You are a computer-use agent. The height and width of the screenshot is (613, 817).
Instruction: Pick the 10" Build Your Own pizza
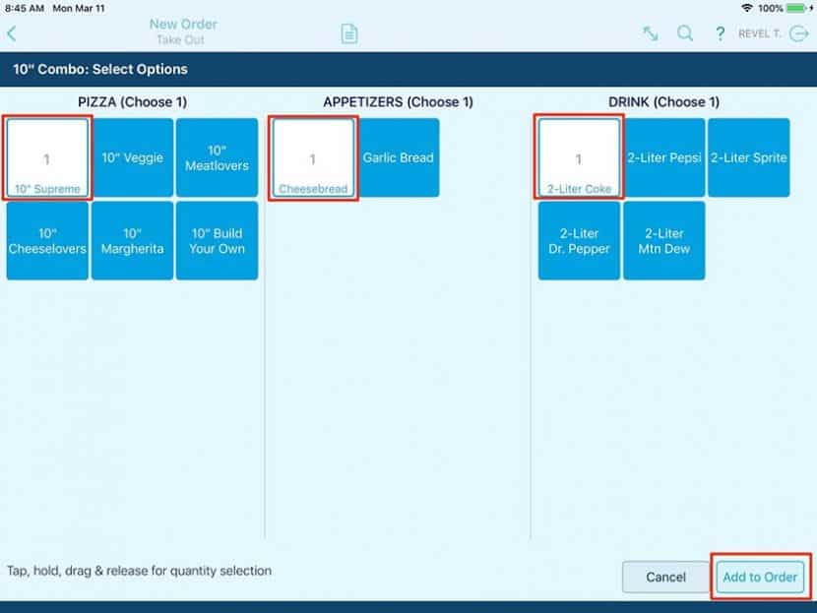click(x=218, y=241)
